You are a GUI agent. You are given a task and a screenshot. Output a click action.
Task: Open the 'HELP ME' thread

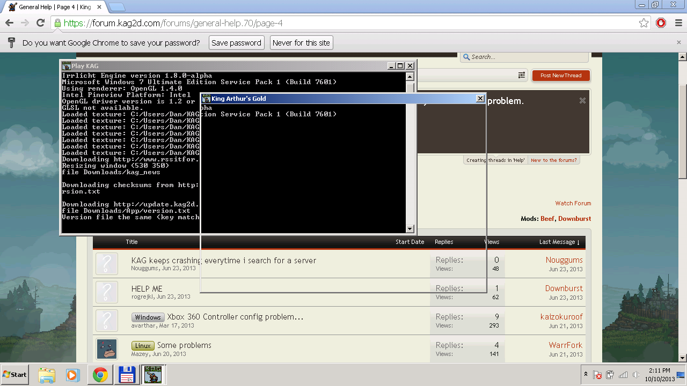pyautogui.click(x=147, y=289)
